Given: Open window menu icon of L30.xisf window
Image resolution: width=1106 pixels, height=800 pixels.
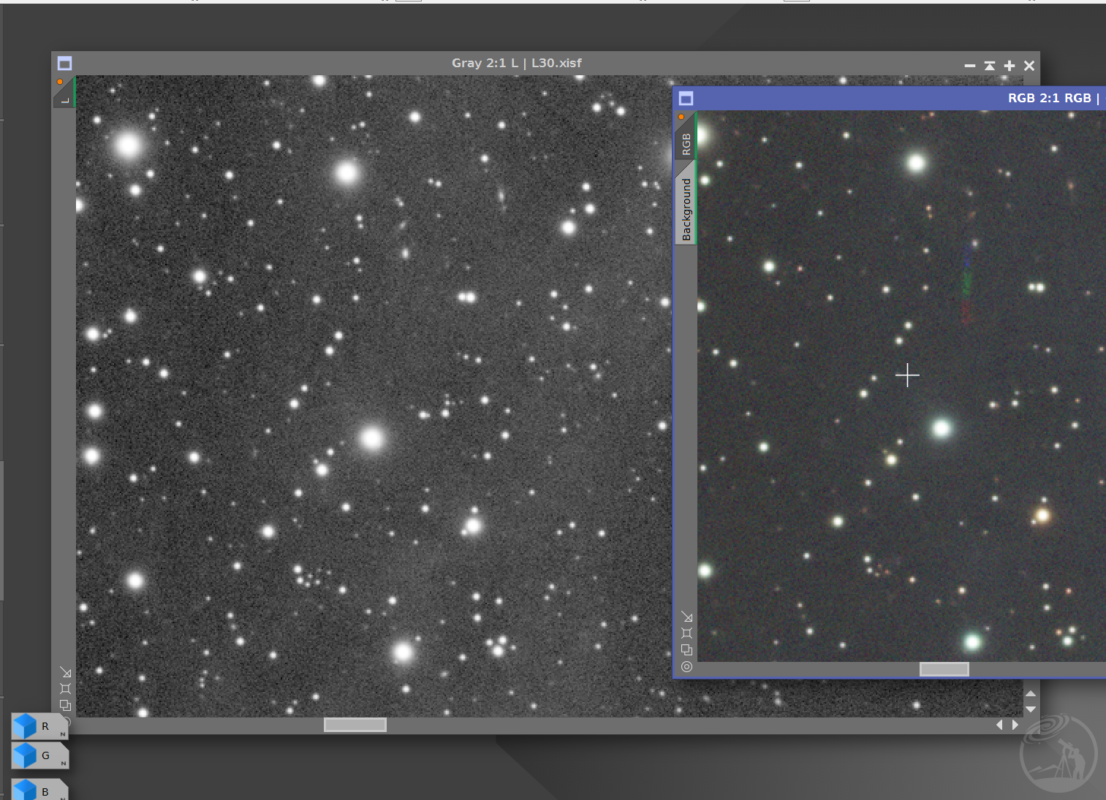Looking at the screenshot, I should 64,64.
